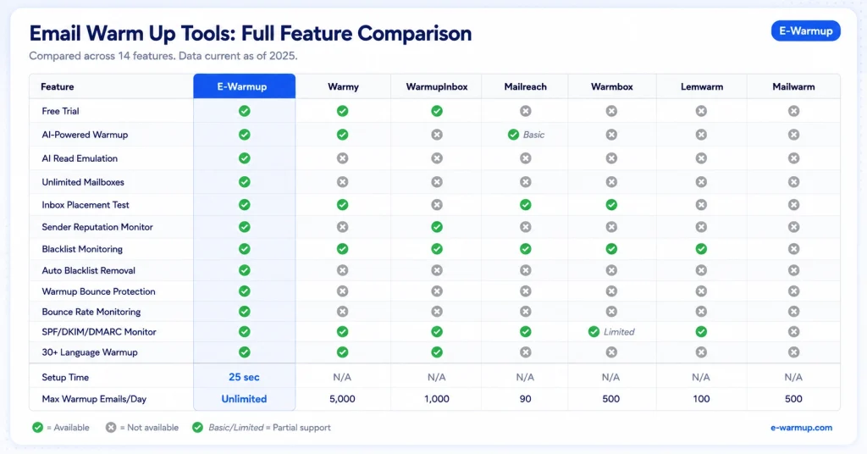
Task: Click WarmupInbox's Free Trial check icon
Action: coord(437,111)
